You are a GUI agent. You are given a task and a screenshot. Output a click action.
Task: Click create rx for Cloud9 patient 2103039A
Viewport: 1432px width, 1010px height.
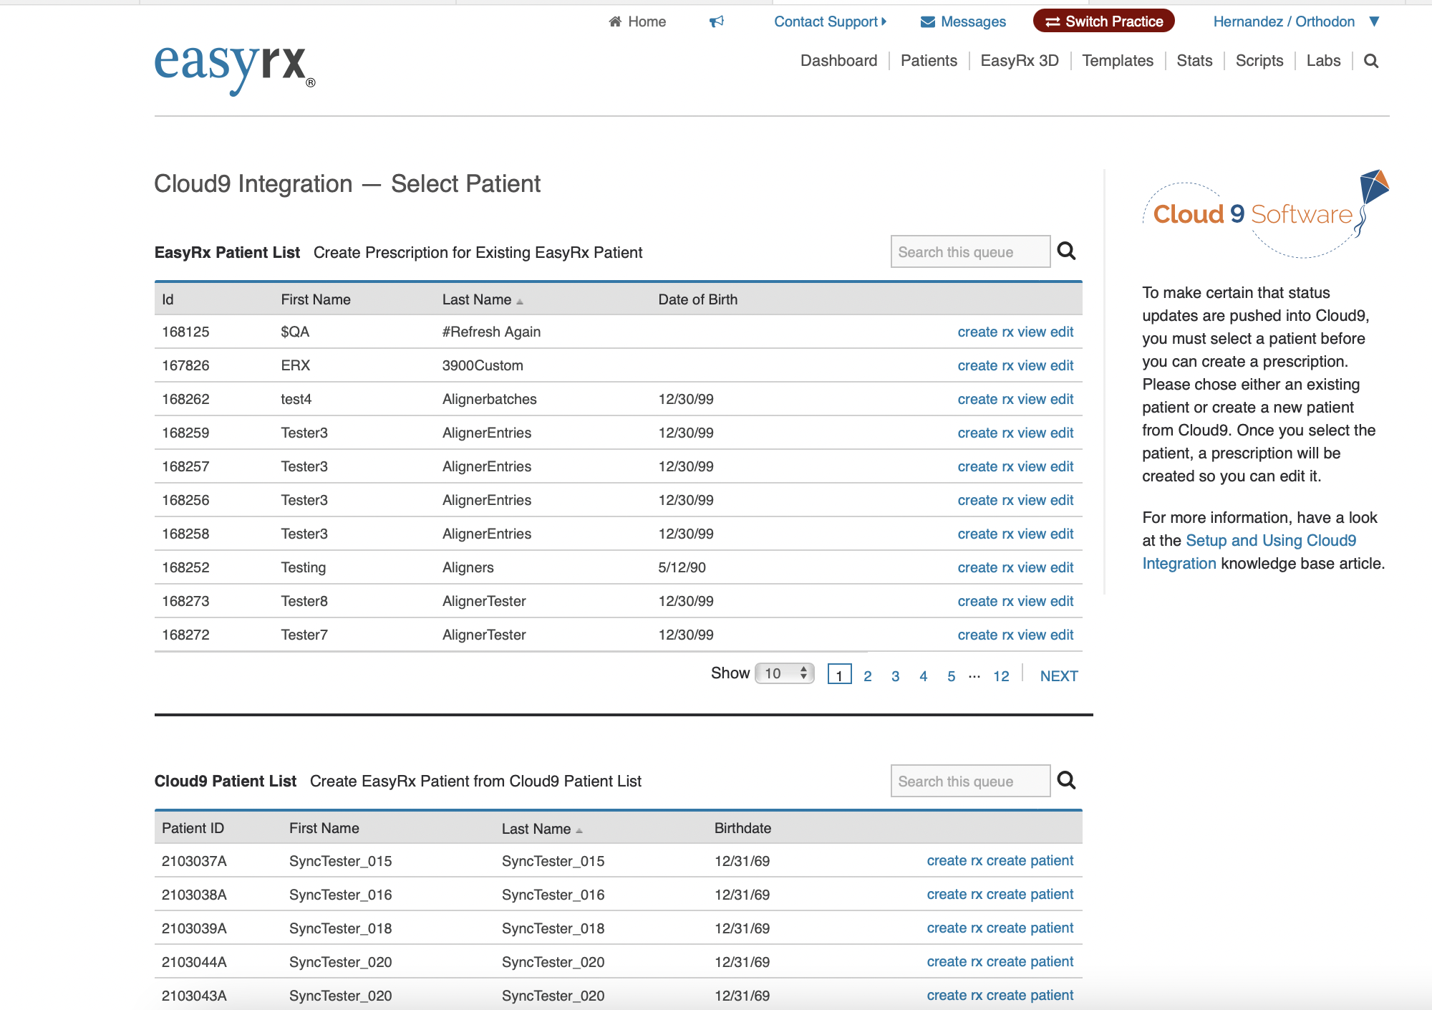(x=955, y=928)
